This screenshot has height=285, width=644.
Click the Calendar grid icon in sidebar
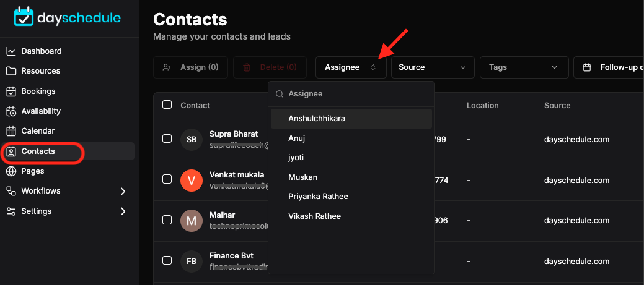(x=11, y=131)
